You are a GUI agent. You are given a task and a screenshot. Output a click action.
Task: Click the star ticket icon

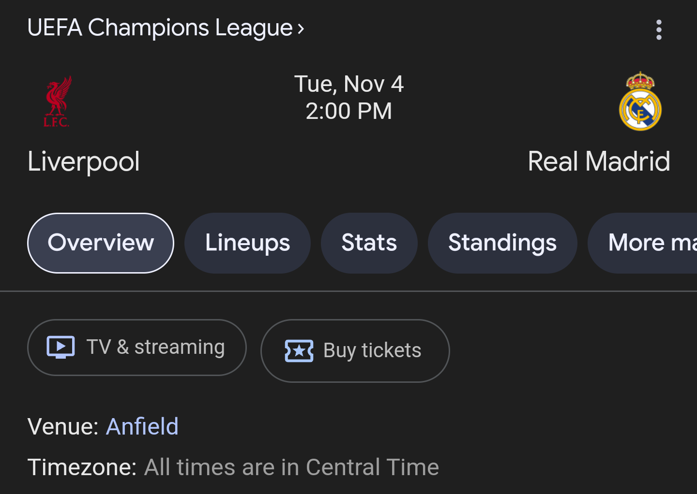[x=299, y=351]
